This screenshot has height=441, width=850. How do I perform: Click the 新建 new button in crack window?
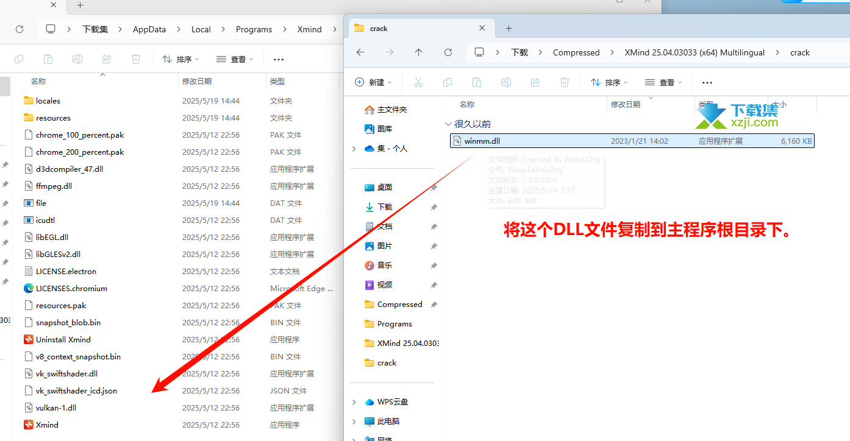pyautogui.click(x=373, y=82)
